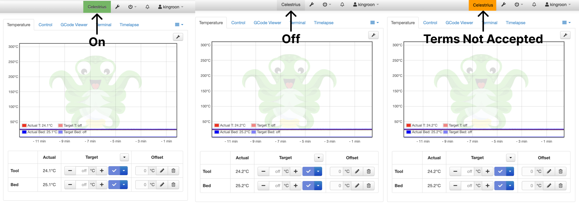579x209 pixels.
Task: Increase Tool target temperature in right panel
Action: pyautogui.click(x=488, y=171)
